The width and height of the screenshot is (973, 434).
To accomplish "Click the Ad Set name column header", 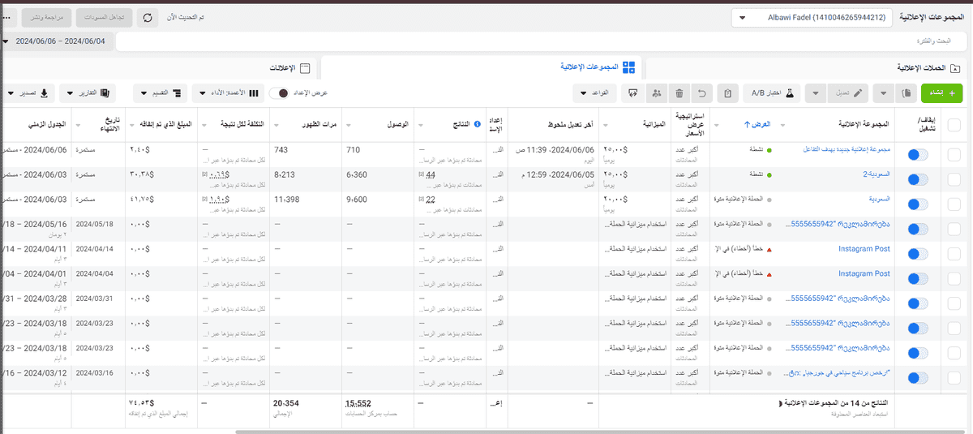I will click(863, 125).
